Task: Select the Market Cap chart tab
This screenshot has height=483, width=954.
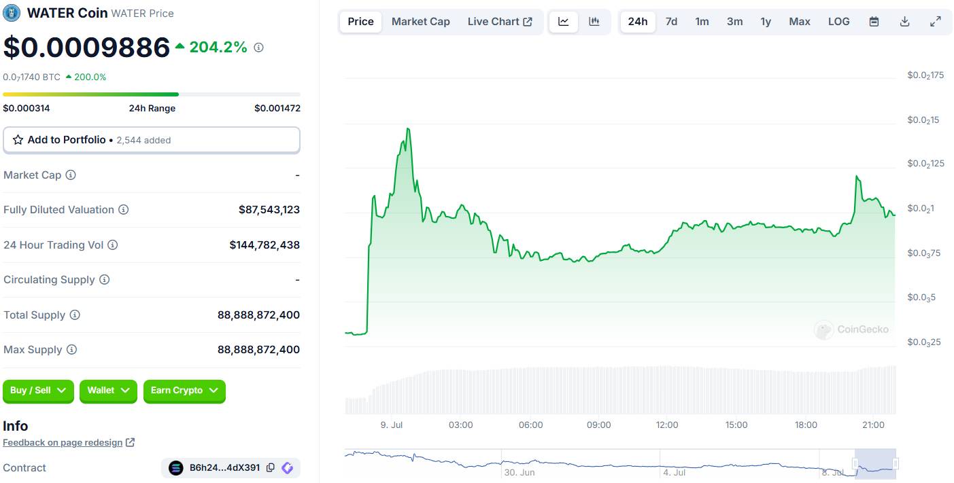Action: pos(420,22)
